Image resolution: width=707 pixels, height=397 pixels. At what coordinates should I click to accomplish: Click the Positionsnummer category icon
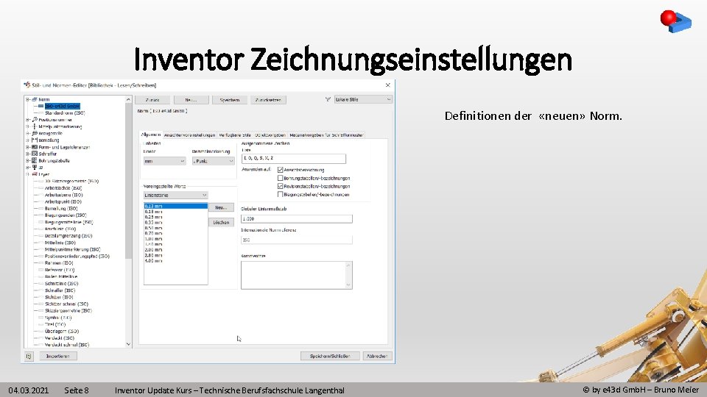[35, 120]
